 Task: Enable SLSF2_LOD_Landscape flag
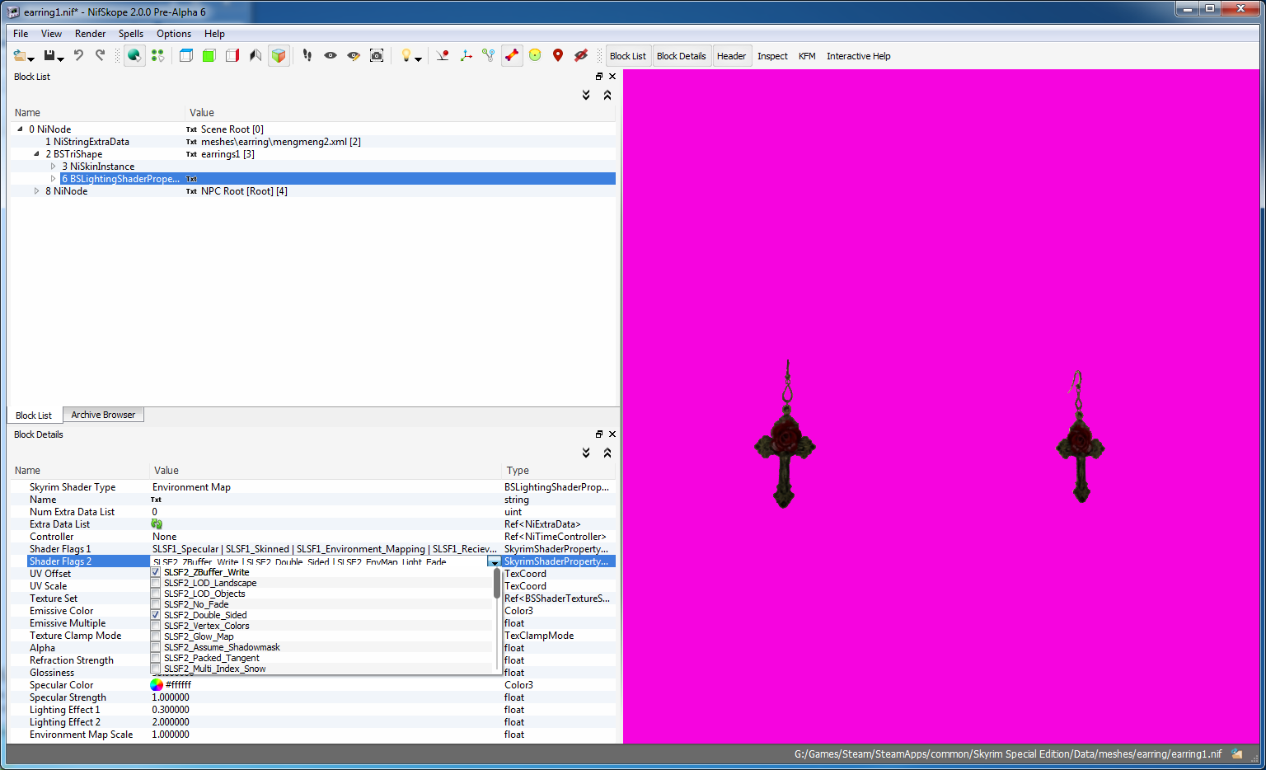[x=156, y=583]
